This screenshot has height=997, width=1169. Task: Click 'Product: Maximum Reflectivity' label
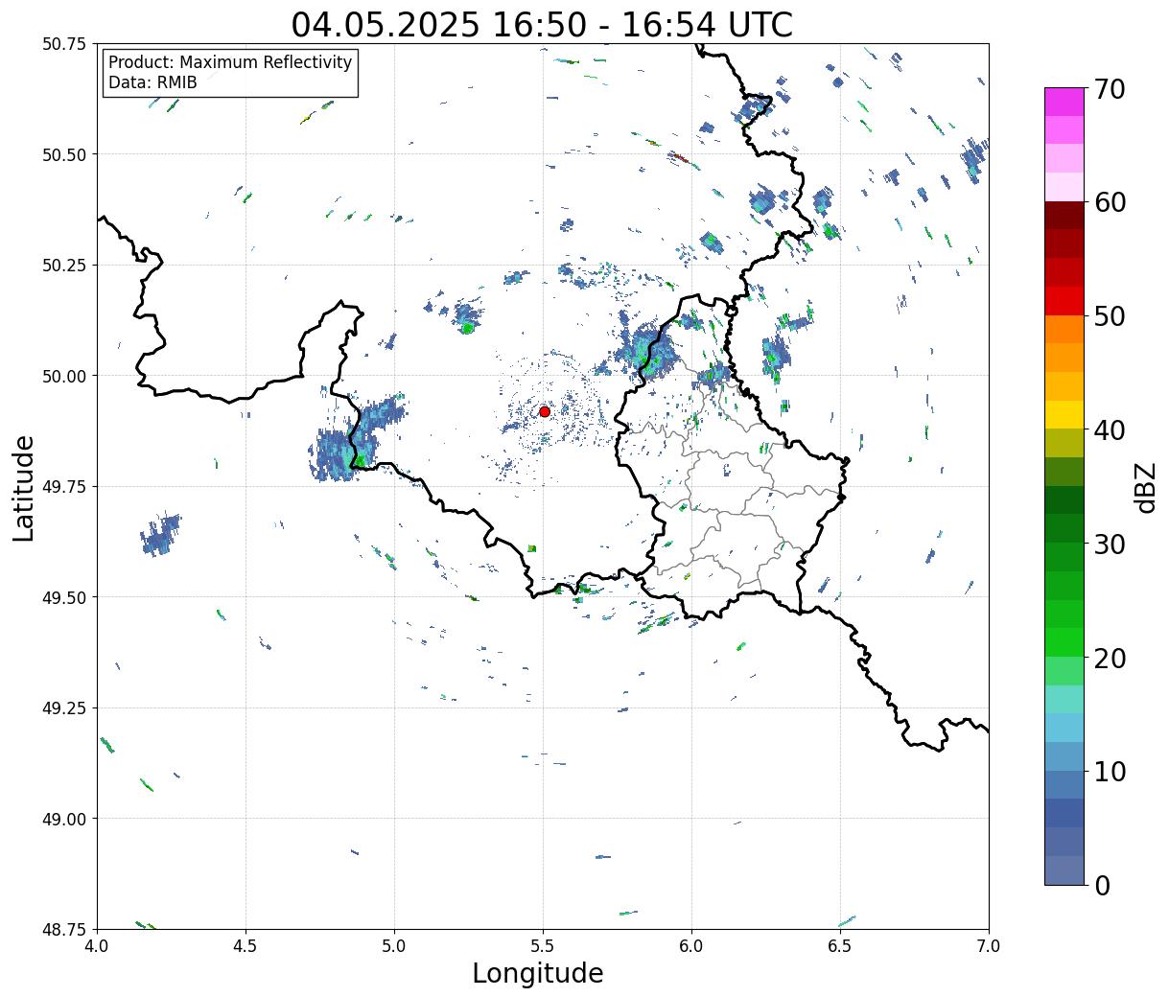pos(230,62)
